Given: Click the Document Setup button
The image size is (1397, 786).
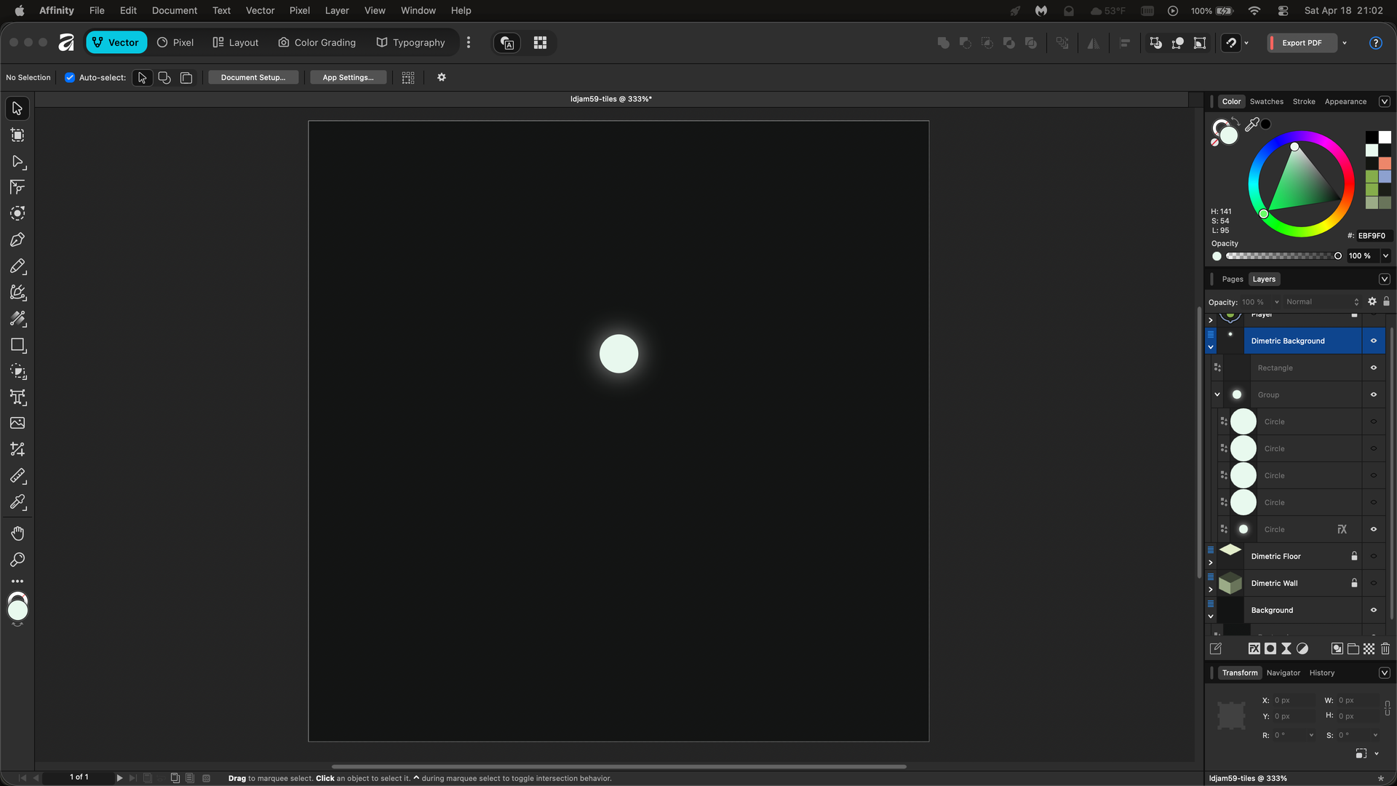Looking at the screenshot, I should tap(253, 77).
